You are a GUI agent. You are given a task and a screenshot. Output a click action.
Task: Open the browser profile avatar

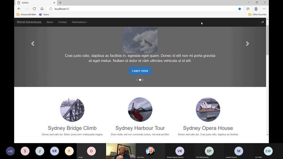pyautogui.click(x=256, y=9)
